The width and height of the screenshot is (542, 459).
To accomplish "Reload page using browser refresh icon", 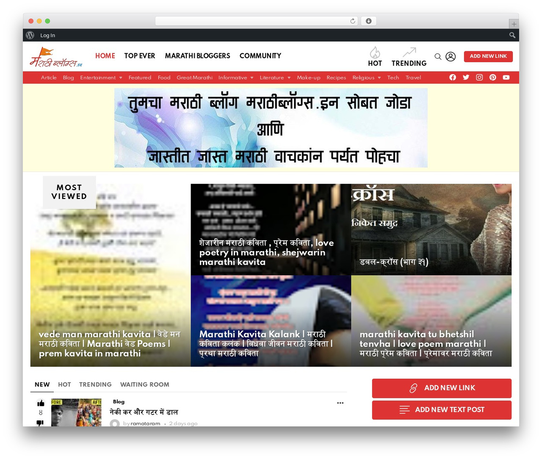I will click(353, 21).
